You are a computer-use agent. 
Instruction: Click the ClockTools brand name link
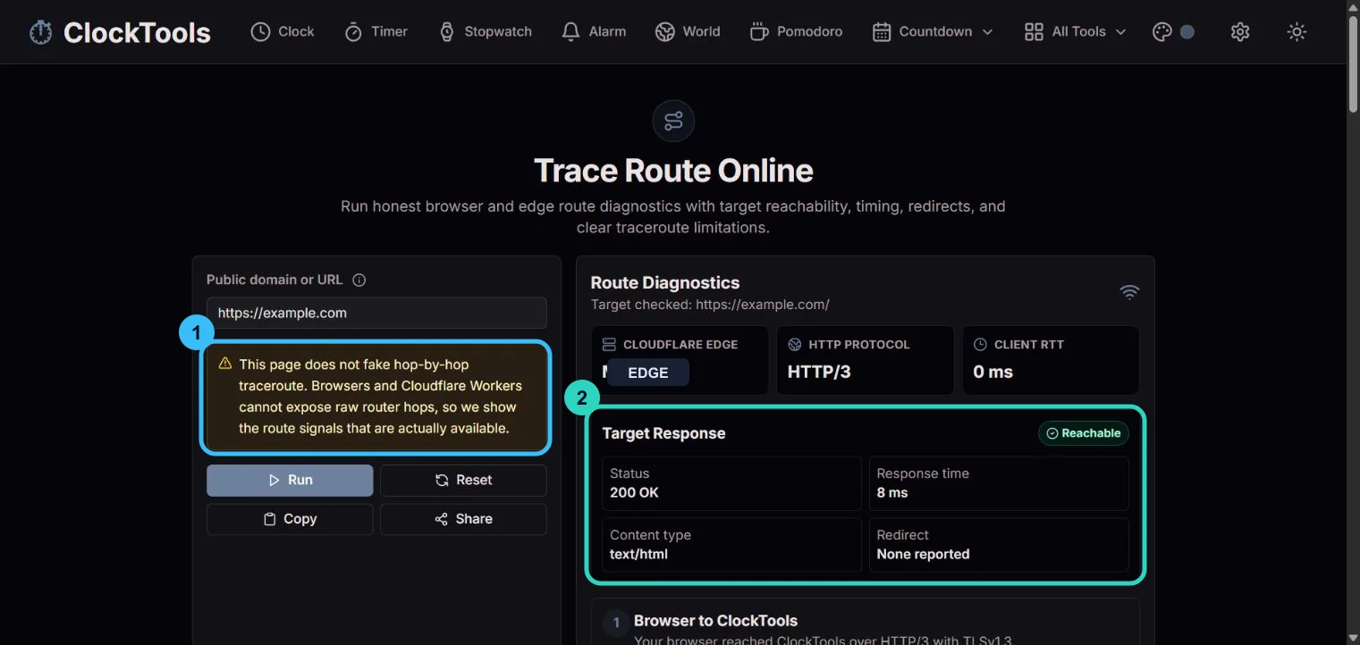(x=137, y=33)
